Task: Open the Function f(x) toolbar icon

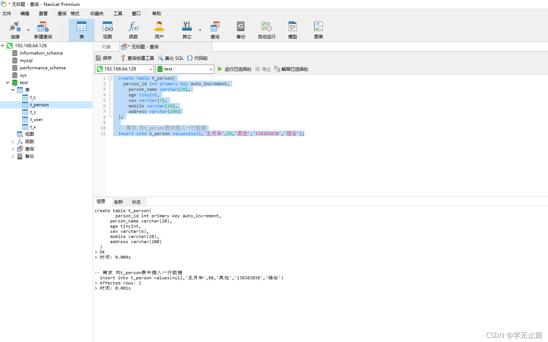Action: click(133, 30)
